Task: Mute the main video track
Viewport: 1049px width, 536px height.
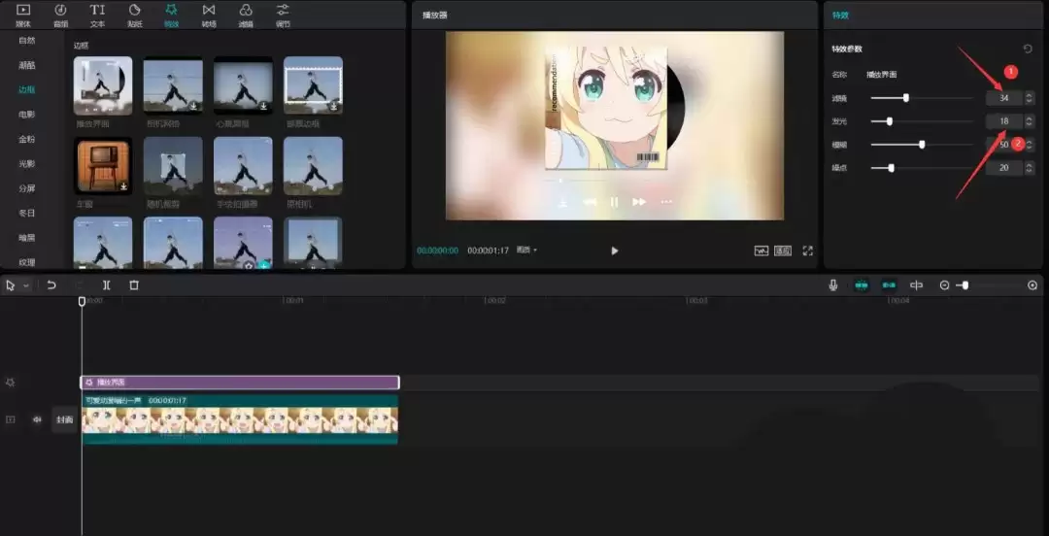Action: 38,419
